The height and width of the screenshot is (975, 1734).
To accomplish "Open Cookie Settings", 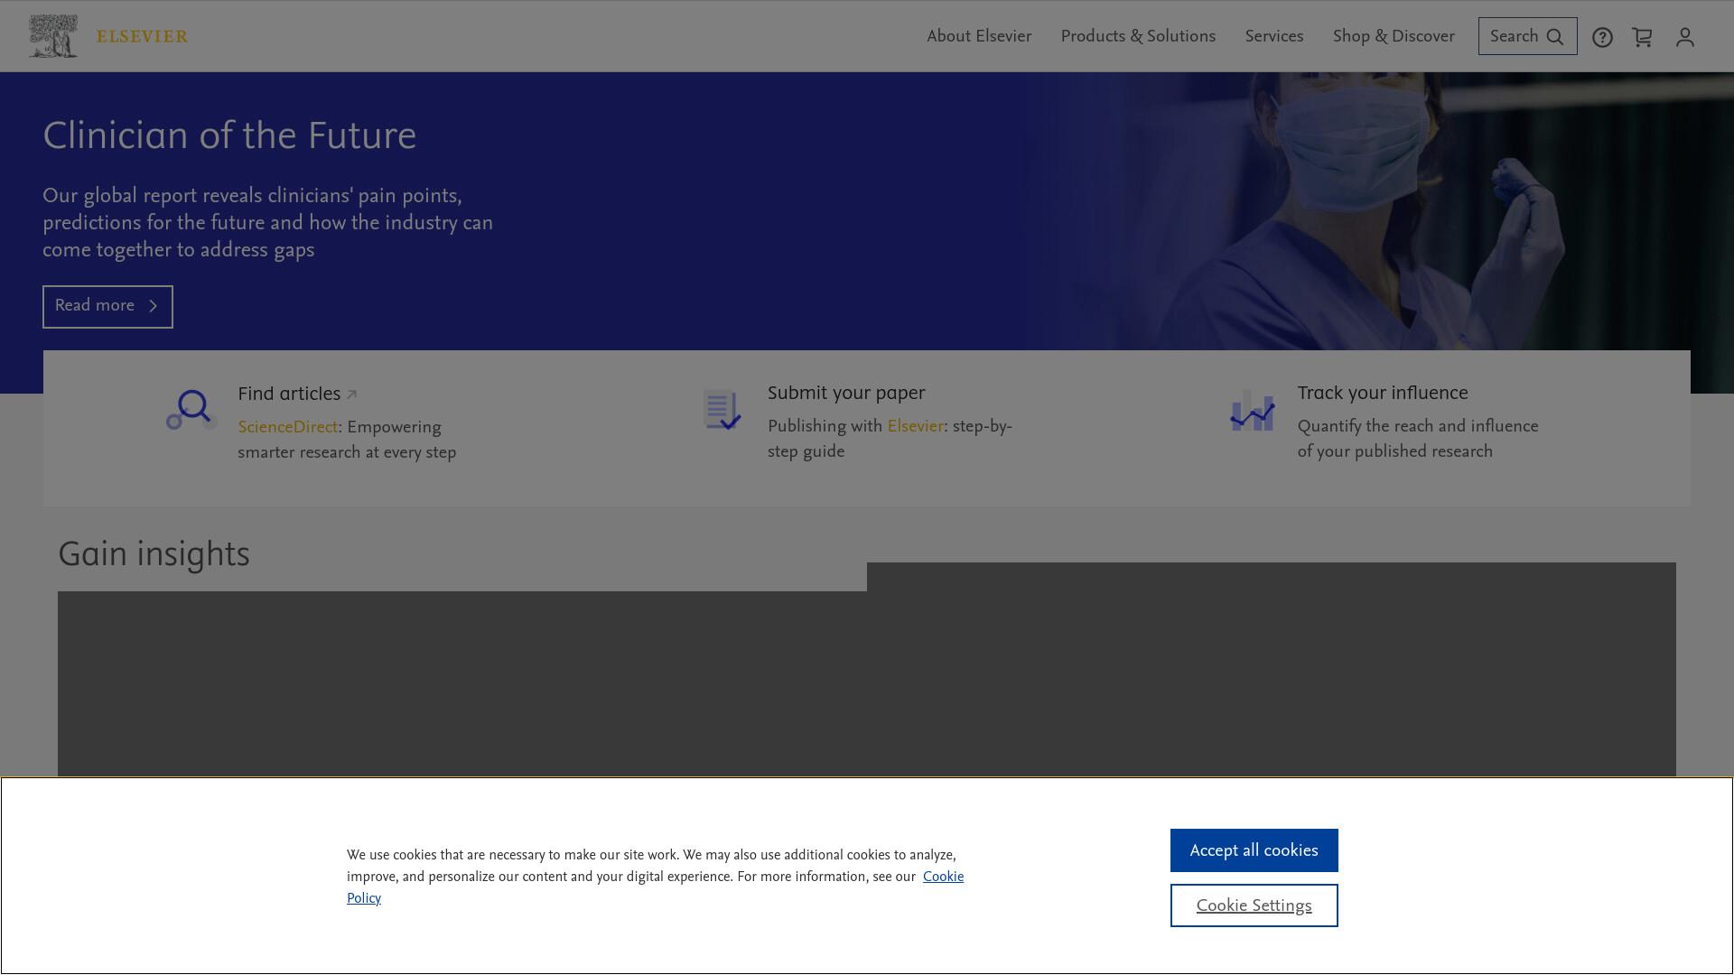I will pos(1254,905).
